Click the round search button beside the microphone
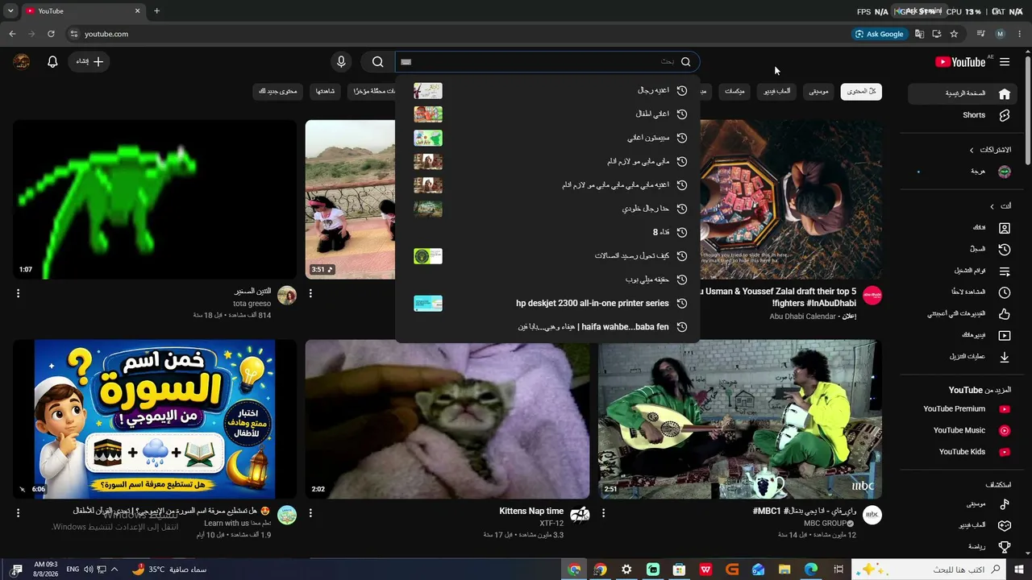 pos(377,62)
